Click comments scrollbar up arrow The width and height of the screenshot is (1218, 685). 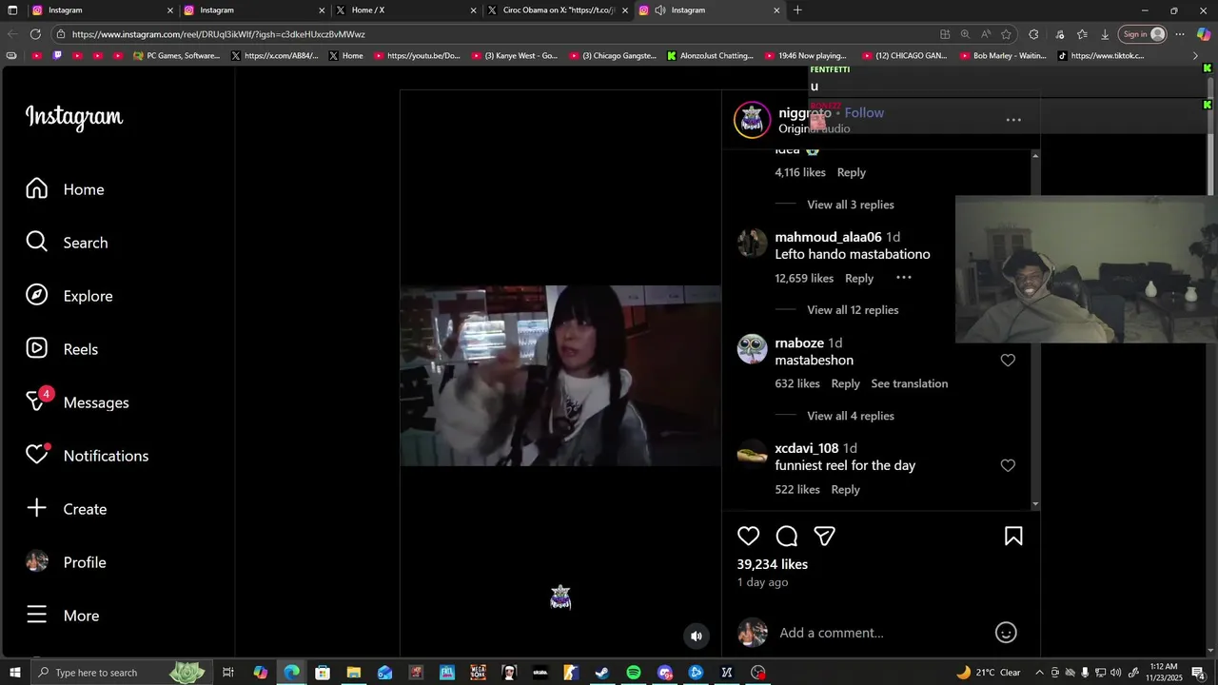coord(1035,155)
